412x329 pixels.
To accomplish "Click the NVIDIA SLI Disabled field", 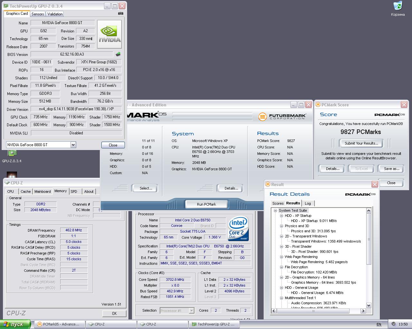I will click(76, 133).
